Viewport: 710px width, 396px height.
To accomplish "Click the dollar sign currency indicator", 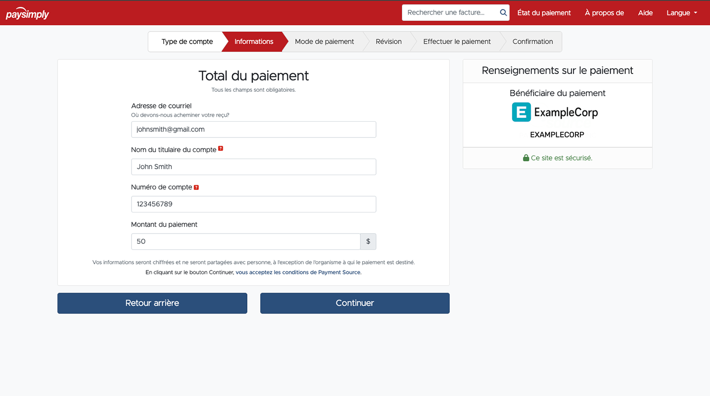I will click(368, 241).
